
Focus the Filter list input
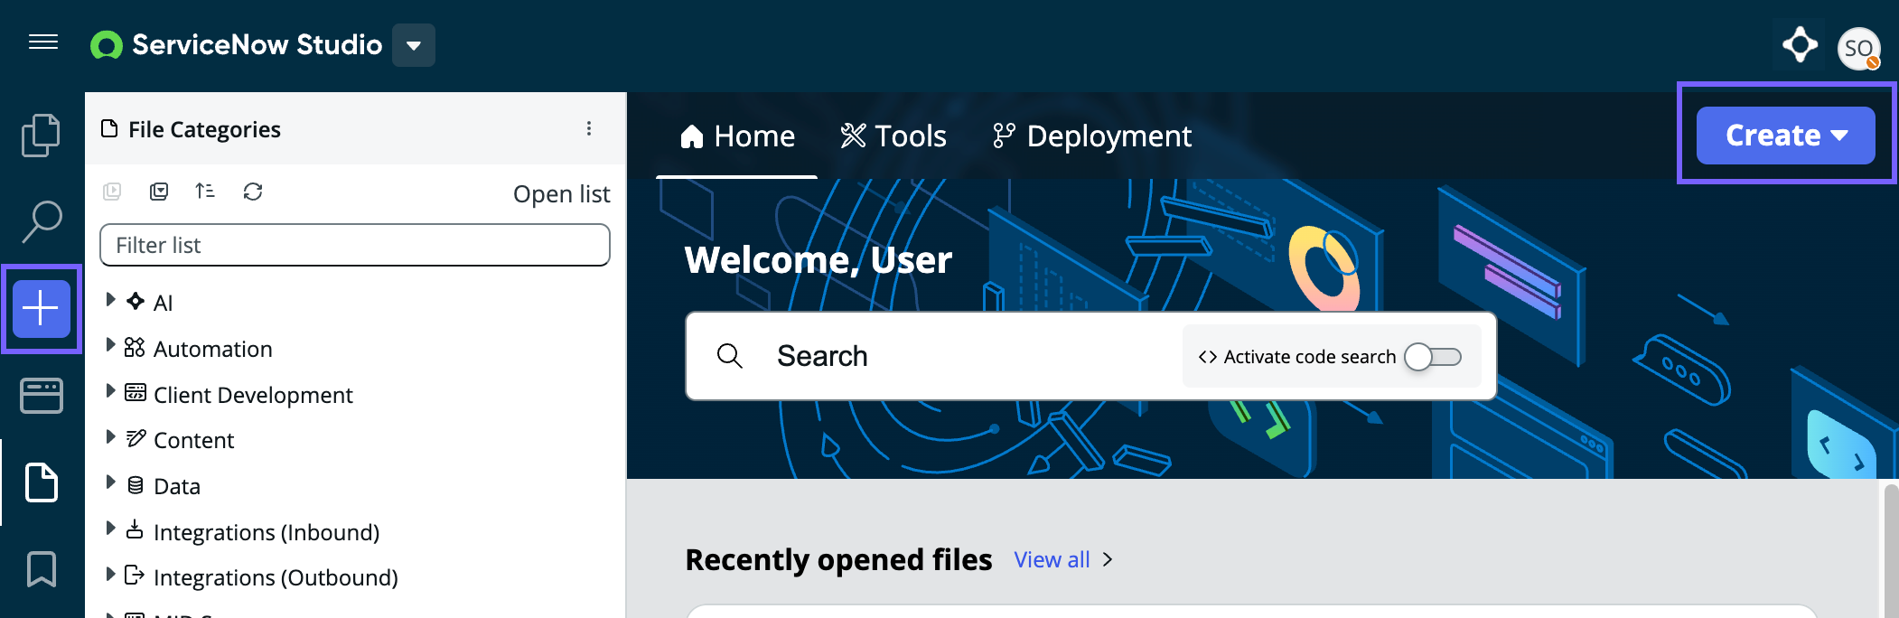355,245
